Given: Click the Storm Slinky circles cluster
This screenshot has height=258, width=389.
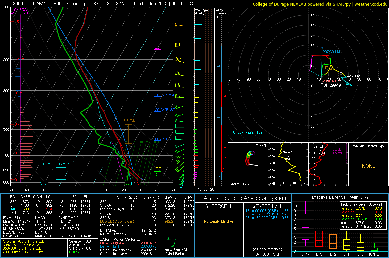Looking at the screenshot, I should tap(250, 158).
